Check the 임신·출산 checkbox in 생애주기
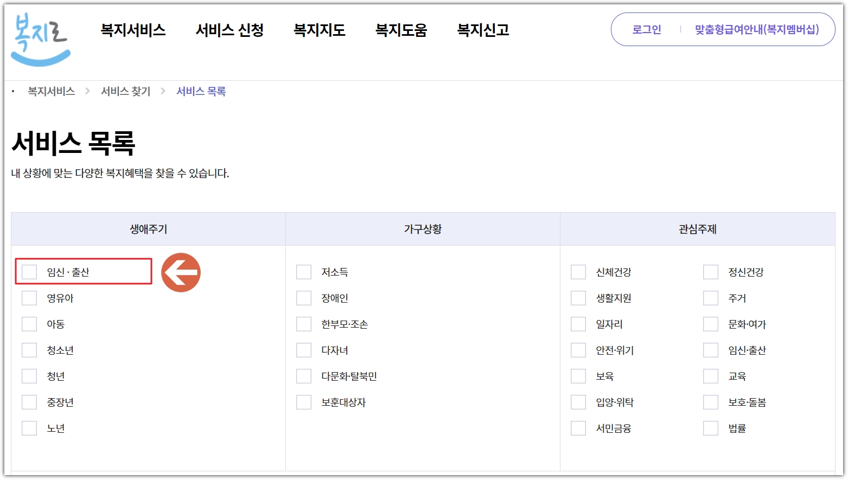 29,271
